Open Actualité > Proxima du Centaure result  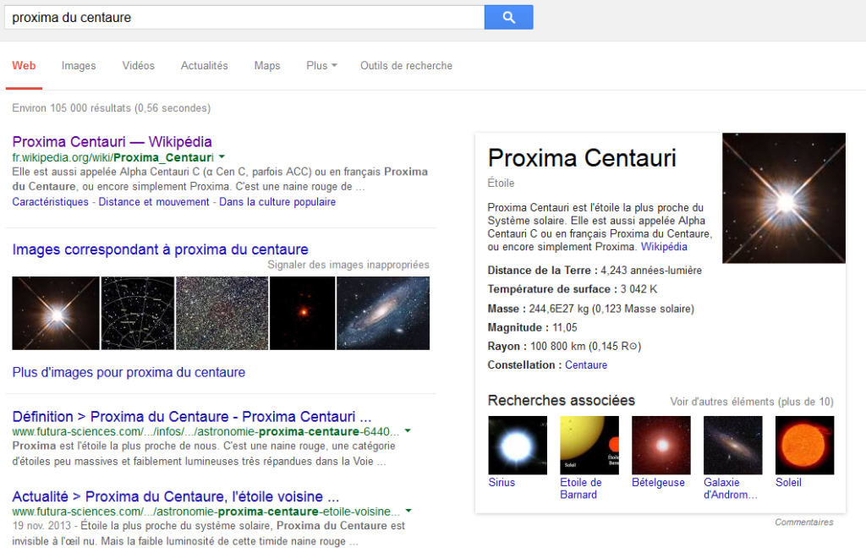point(176,496)
